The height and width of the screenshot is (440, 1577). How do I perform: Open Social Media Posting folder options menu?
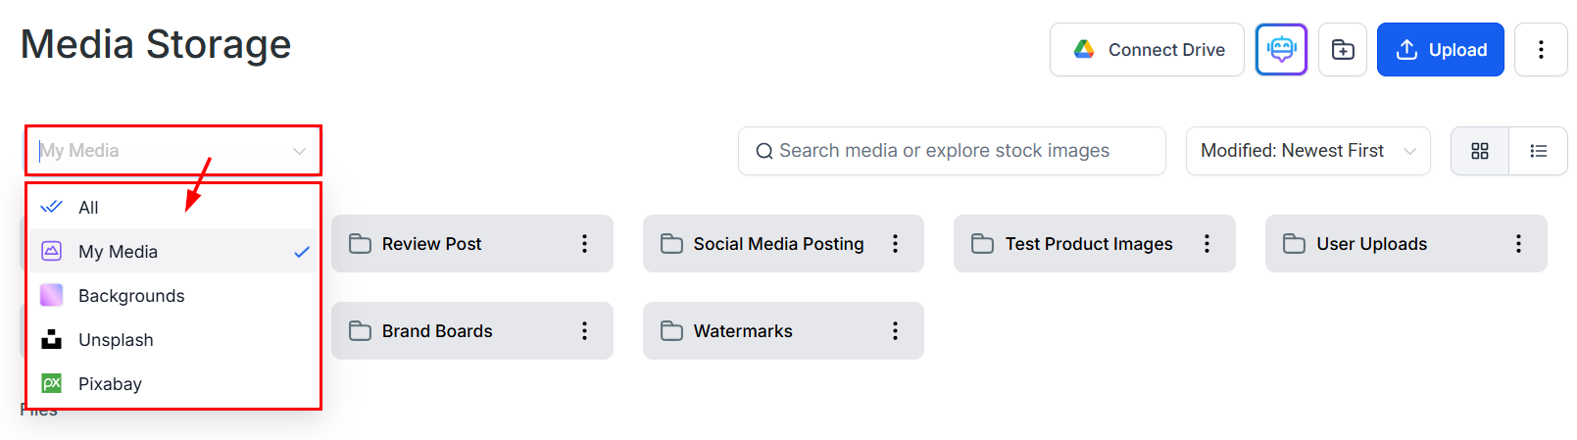895,244
